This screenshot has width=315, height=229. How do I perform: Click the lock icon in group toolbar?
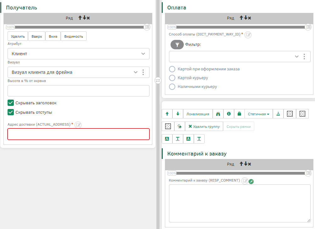coord(239,114)
